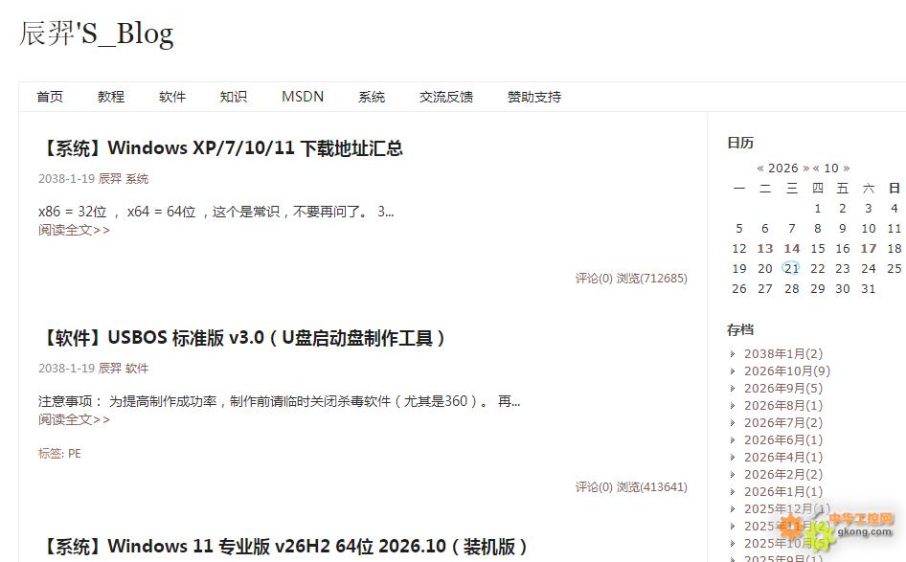The width and height of the screenshot is (906, 562).
Task: Click the 存档 sidebar heading
Action: (740, 329)
